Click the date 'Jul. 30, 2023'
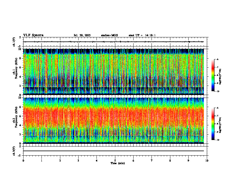Screen dimensions: 233x180 pos(82,35)
